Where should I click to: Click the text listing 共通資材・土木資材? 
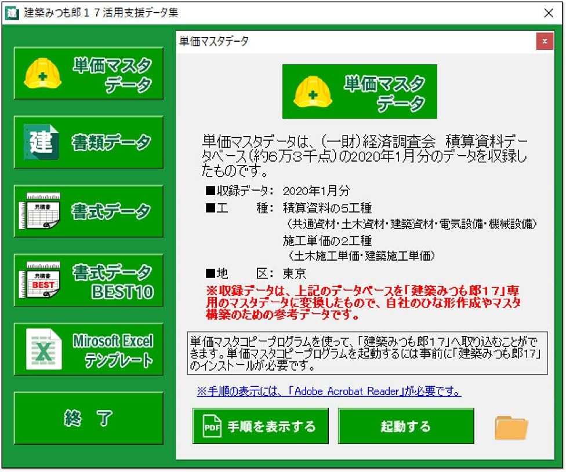412,224
